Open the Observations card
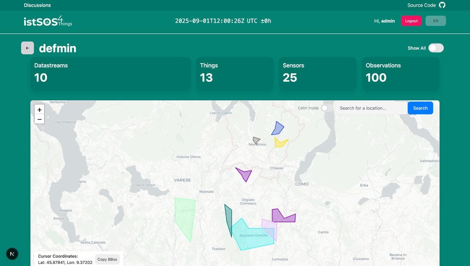This screenshot has height=266, width=470. (x=400, y=73)
